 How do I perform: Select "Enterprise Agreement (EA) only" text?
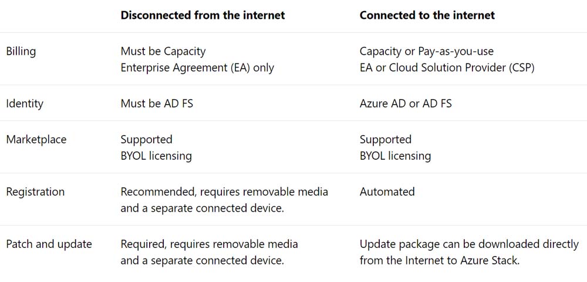click(x=197, y=68)
